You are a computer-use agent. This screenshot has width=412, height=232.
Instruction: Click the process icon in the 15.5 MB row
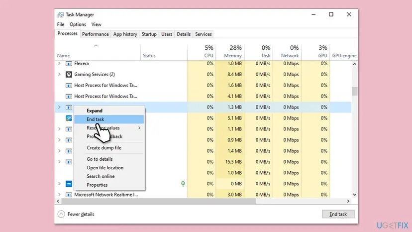(69, 162)
